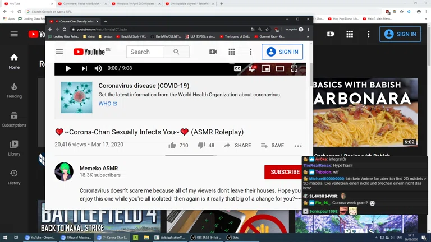
Task: Open YouTube hamburger guide menu
Action: [59, 52]
